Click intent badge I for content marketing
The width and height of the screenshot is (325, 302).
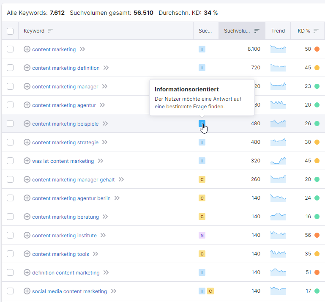[202, 49]
